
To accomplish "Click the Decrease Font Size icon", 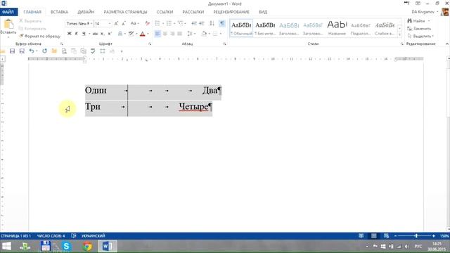I will click(x=124, y=23).
